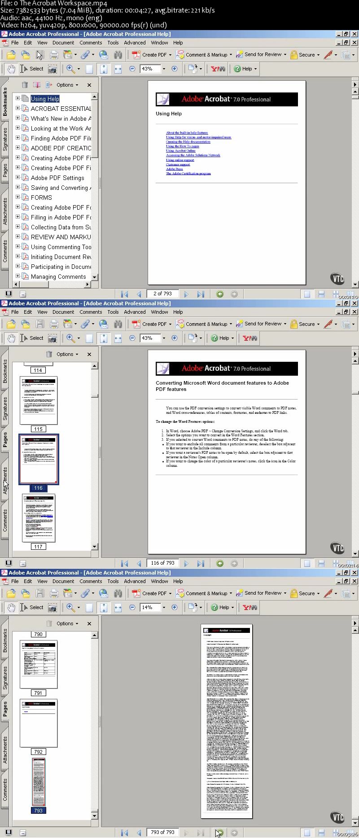
Task: Click Help button in top window toolbar
Action: click(x=245, y=69)
